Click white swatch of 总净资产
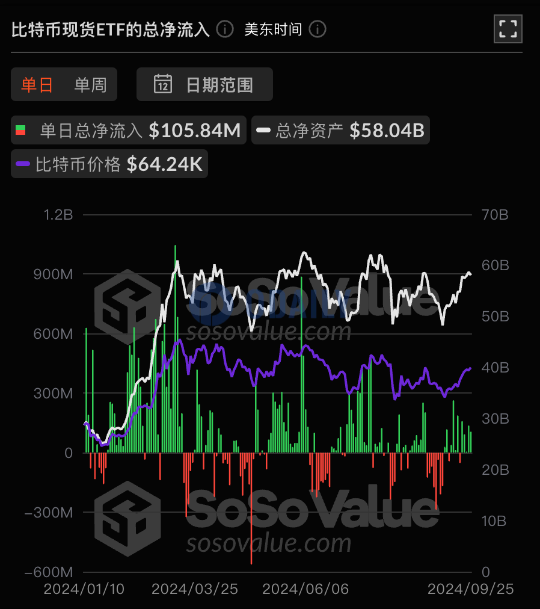 pos(263,130)
